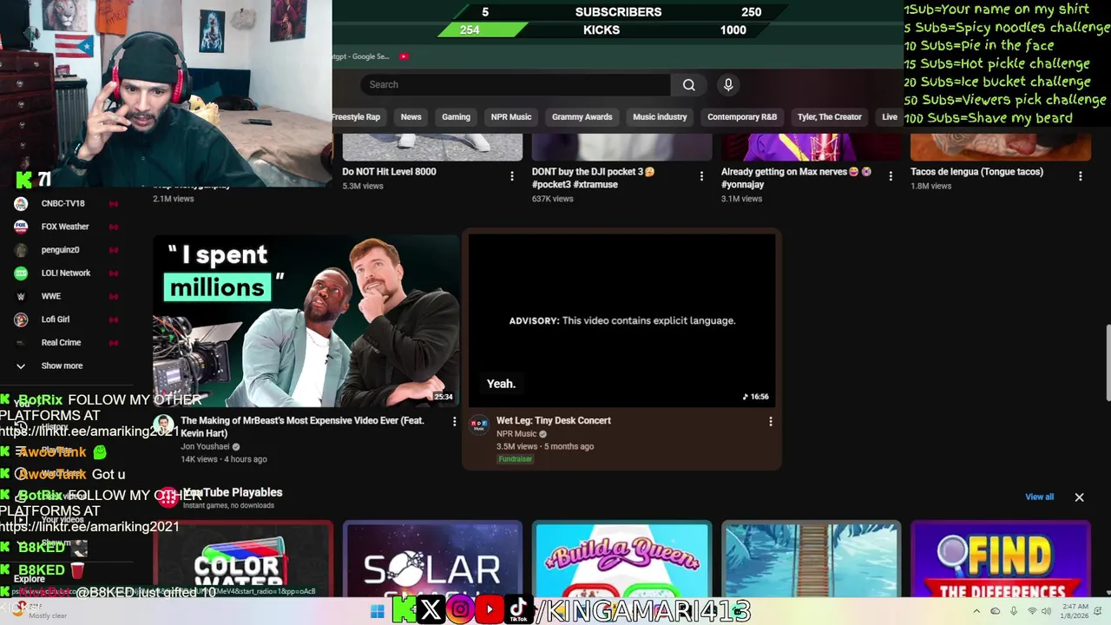The image size is (1111, 625).
Task: Open the explicit language advisory video preview
Action: 621,321
